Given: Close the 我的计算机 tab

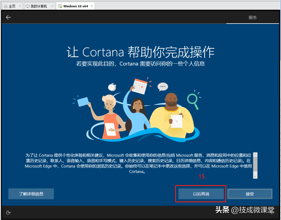Looking at the screenshot, I should click(x=52, y=6).
